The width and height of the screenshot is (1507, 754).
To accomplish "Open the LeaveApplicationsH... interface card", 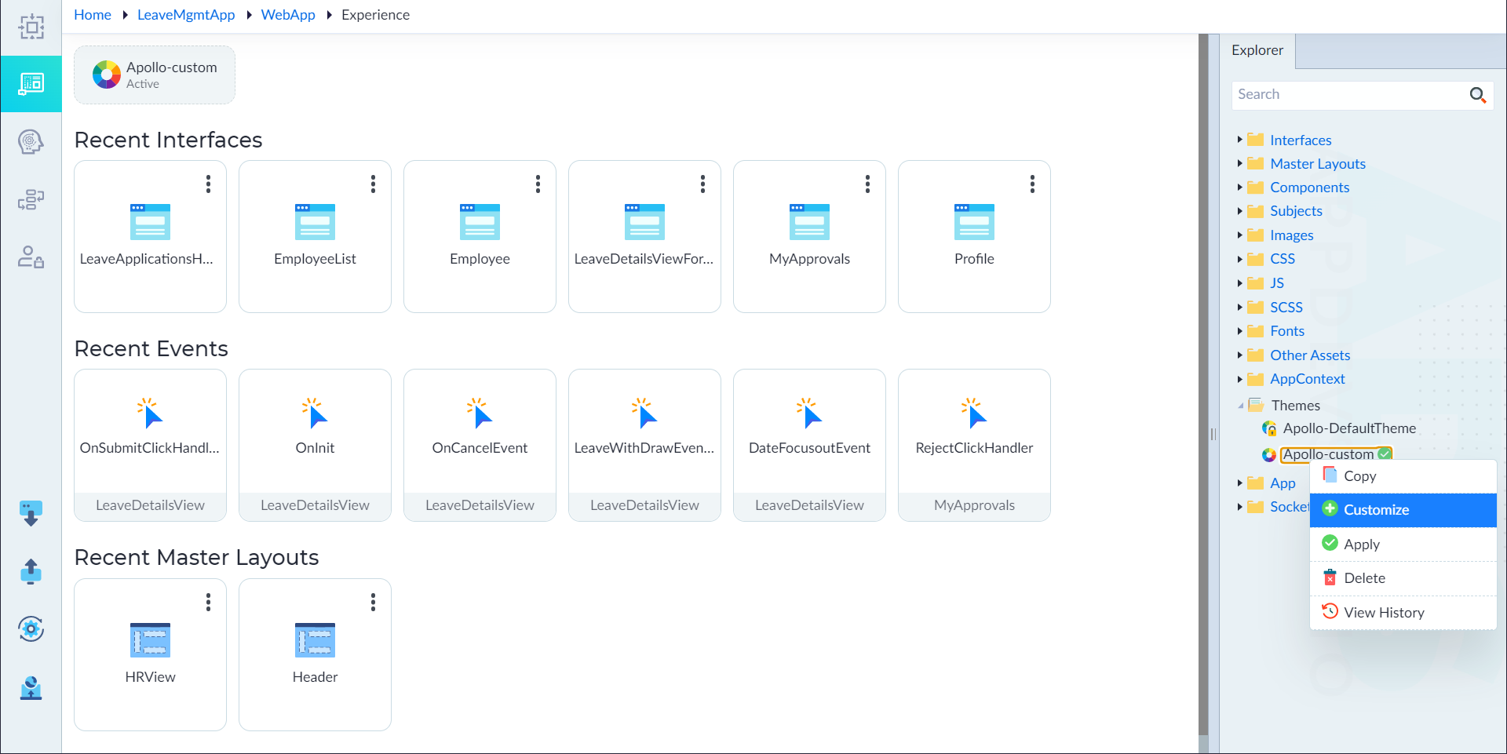I will pos(150,236).
